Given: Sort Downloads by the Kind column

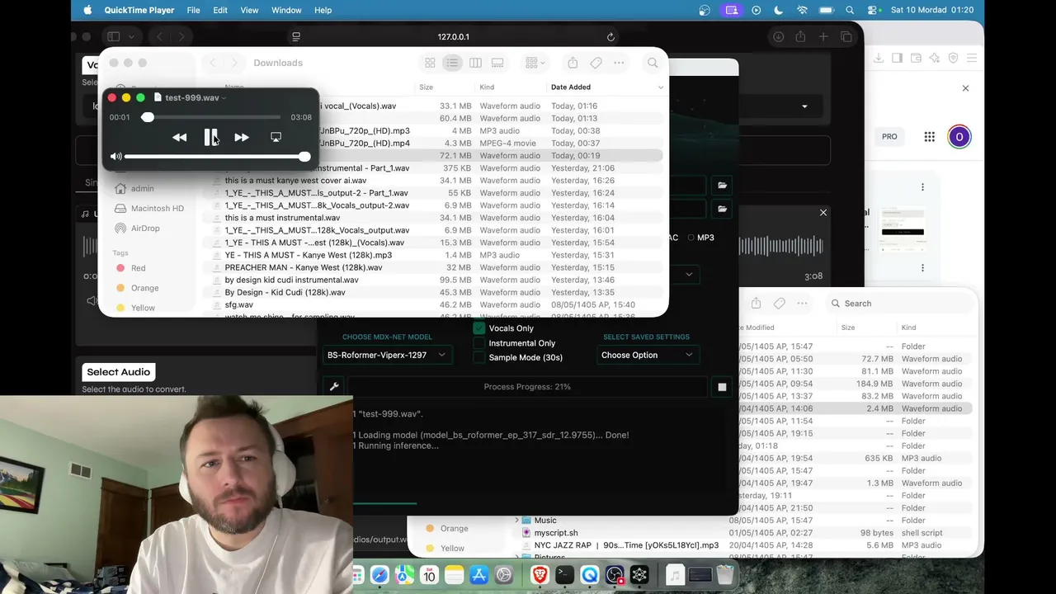Looking at the screenshot, I should pos(487,87).
